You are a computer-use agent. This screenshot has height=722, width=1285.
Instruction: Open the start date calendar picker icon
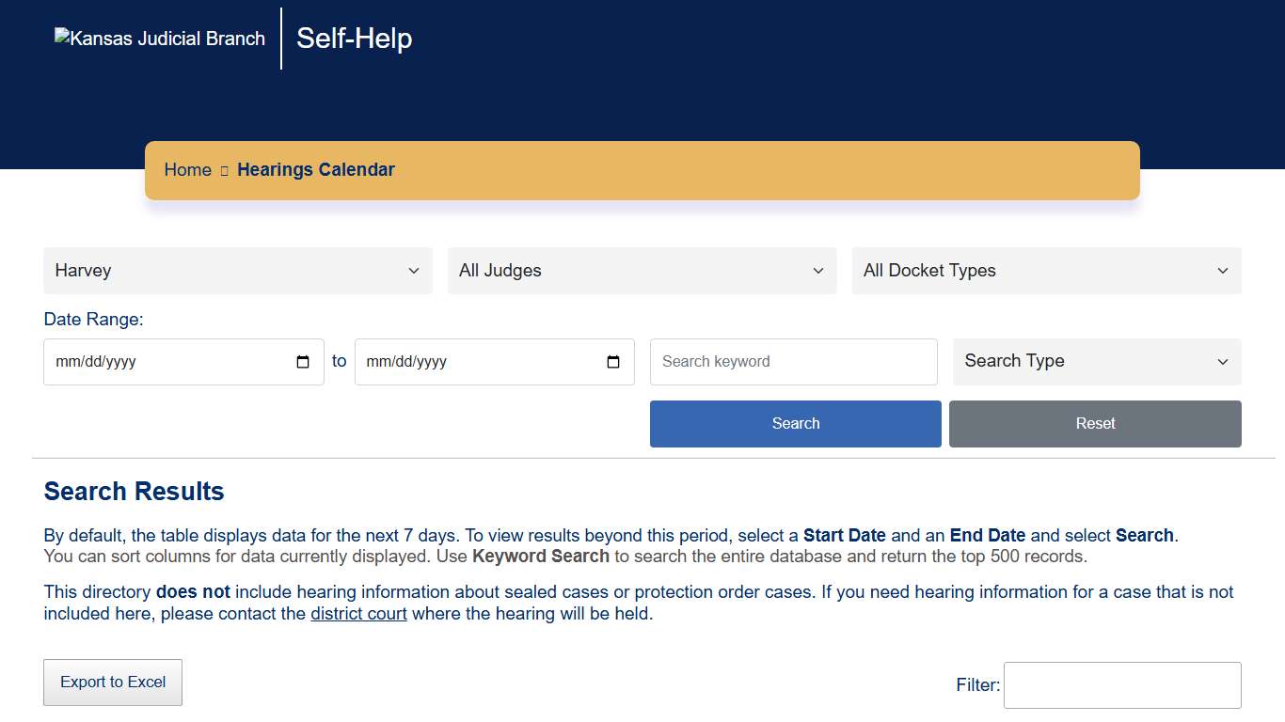coord(303,362)
